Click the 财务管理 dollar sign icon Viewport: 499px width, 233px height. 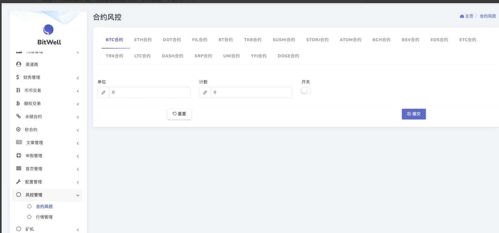tap(18, 77)
